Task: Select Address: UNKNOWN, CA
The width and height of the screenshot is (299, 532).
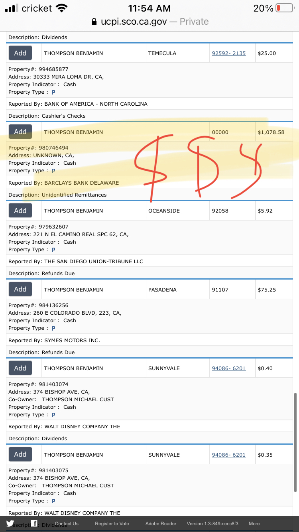Action: [x=41, y=155]
